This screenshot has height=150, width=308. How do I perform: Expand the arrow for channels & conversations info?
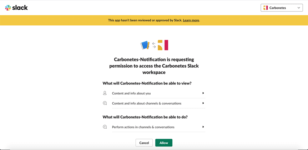pos(203,103)
